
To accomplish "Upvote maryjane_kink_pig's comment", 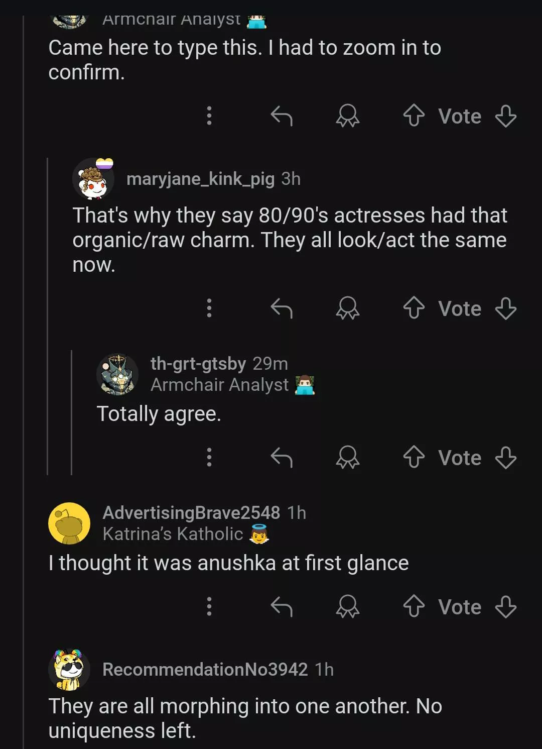I will 414,308.
